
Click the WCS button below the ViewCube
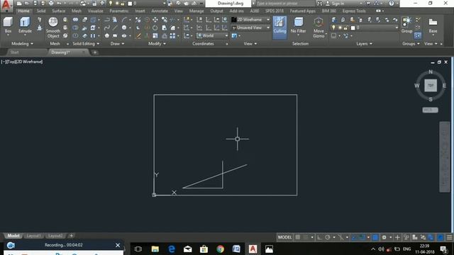430,110
